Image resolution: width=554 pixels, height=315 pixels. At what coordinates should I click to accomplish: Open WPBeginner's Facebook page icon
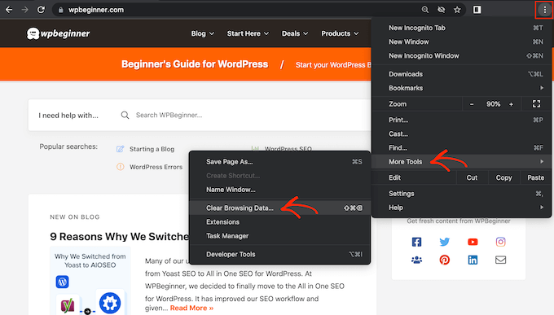click(416, 242)
